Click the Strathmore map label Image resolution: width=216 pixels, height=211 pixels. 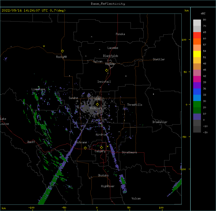(x=129, y=152)
